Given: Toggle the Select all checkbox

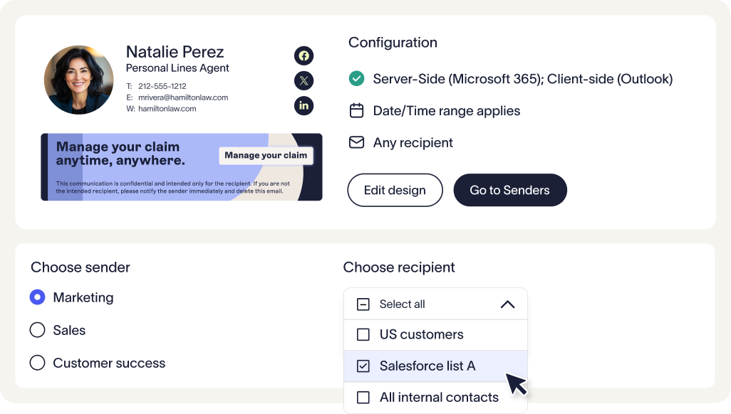Looking at the screenshot, I should point(363,304).
